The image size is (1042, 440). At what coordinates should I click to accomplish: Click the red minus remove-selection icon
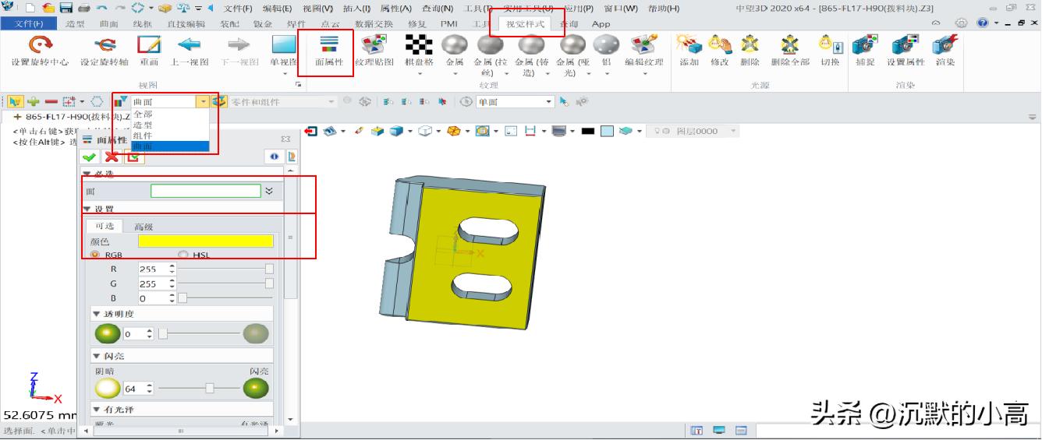[x=51, y=101]
